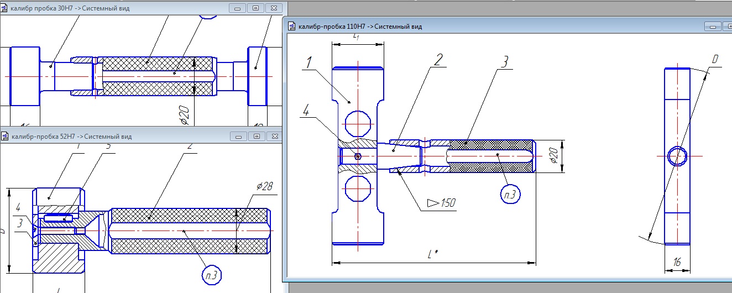732x293 pixels.
Task: Select the 16 width dimension
Action: [x=676, y=264]
